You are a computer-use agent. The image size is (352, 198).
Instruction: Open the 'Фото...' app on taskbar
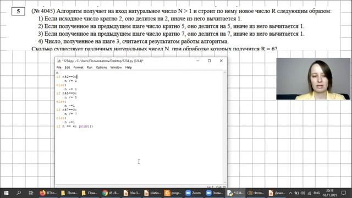[x=256, y=193]
